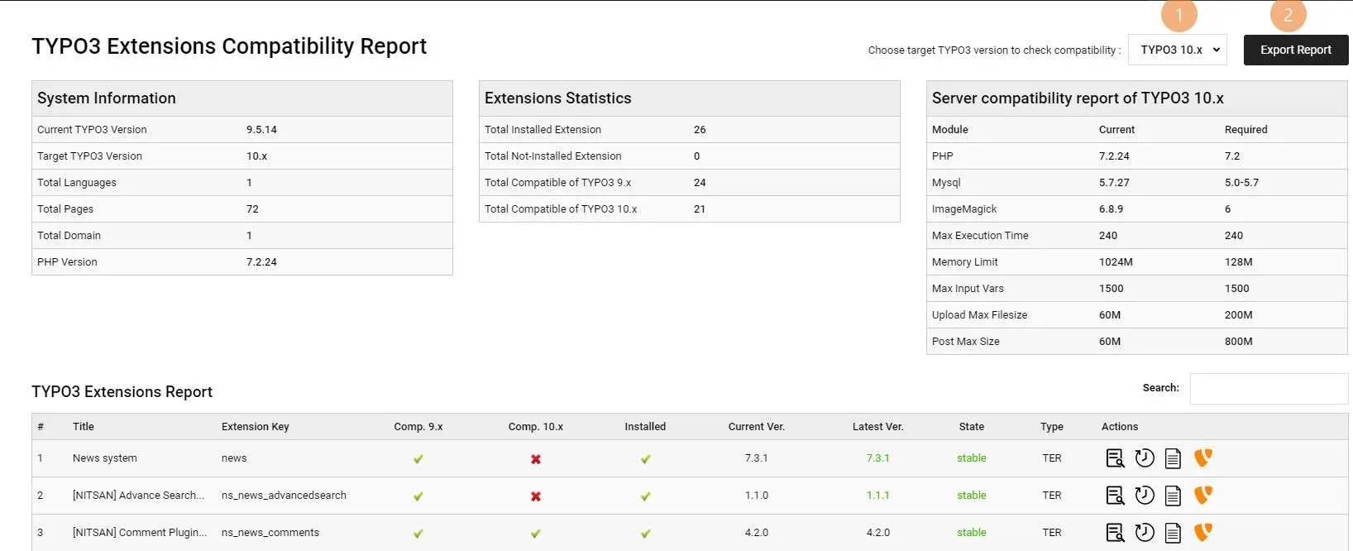Click 'Upload Max Filesize' module row label
The width and height of the screenshot is (1353, 551).
(979, 315)
